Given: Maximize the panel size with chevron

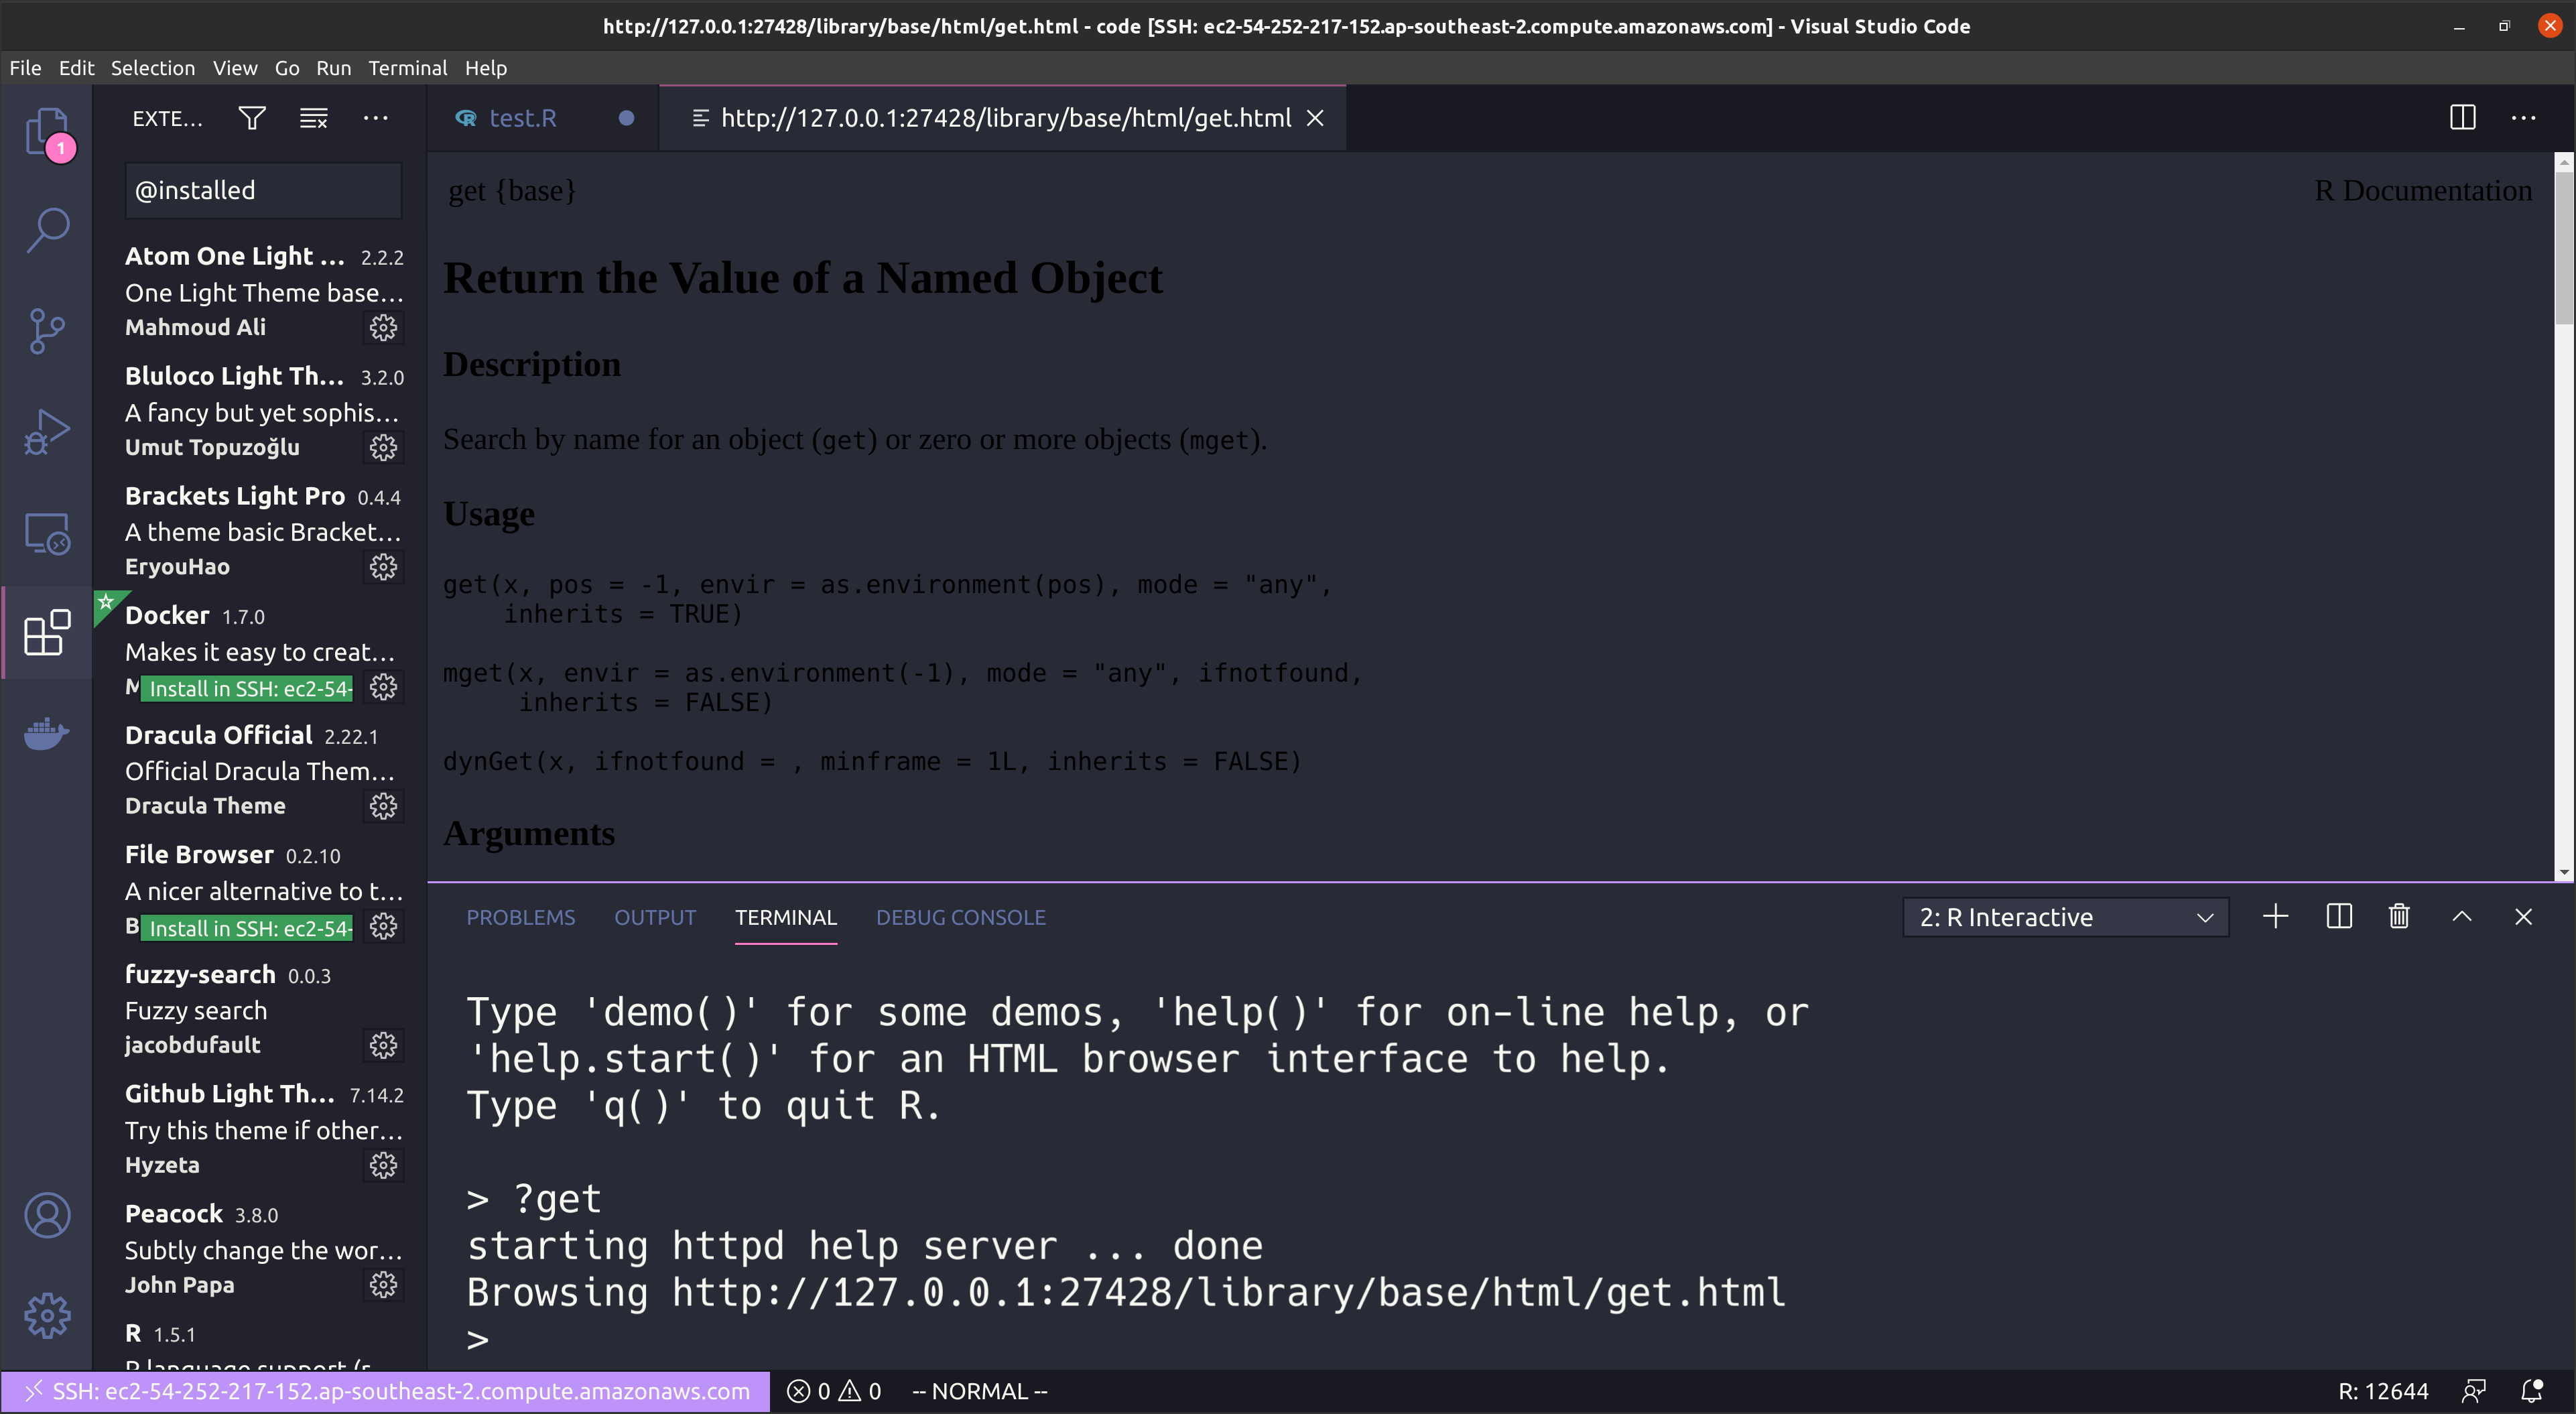Looking at the screenshot, I should pos(2461,916).
